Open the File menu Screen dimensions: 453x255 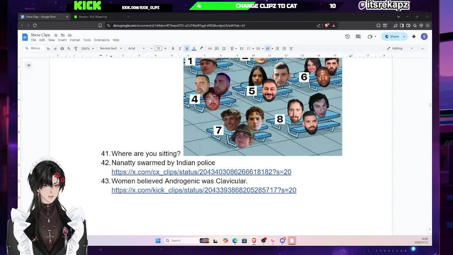point(33,40)
